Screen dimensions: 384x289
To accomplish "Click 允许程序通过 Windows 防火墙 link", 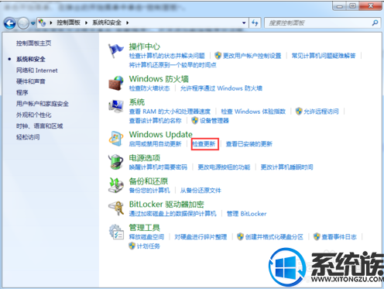I will click(221, 88).
